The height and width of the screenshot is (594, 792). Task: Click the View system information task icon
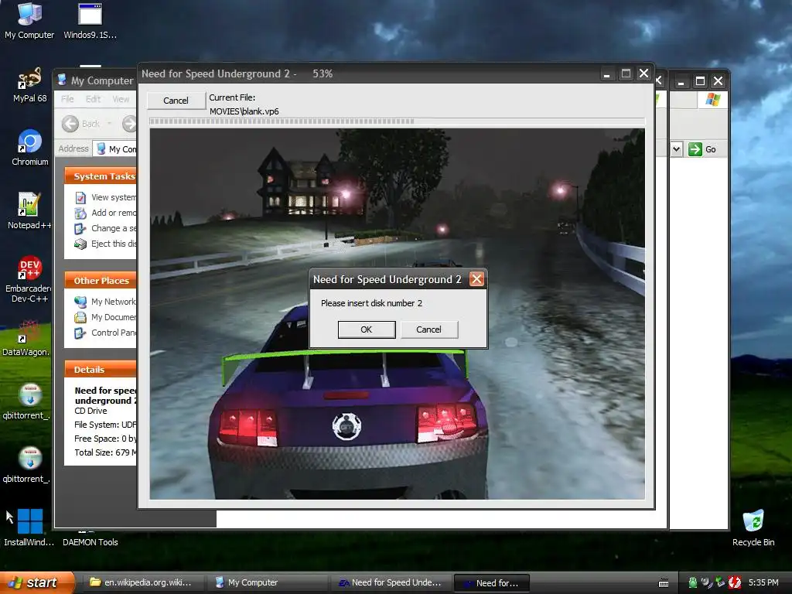[80, 197]
